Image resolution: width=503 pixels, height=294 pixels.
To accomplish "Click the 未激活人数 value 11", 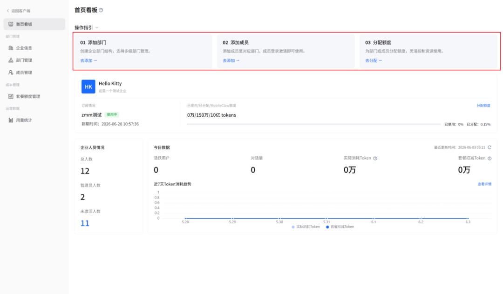I will (85, 223).
